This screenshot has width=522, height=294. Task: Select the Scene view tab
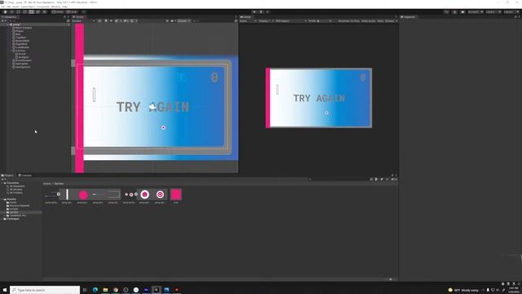pos(78,16)
